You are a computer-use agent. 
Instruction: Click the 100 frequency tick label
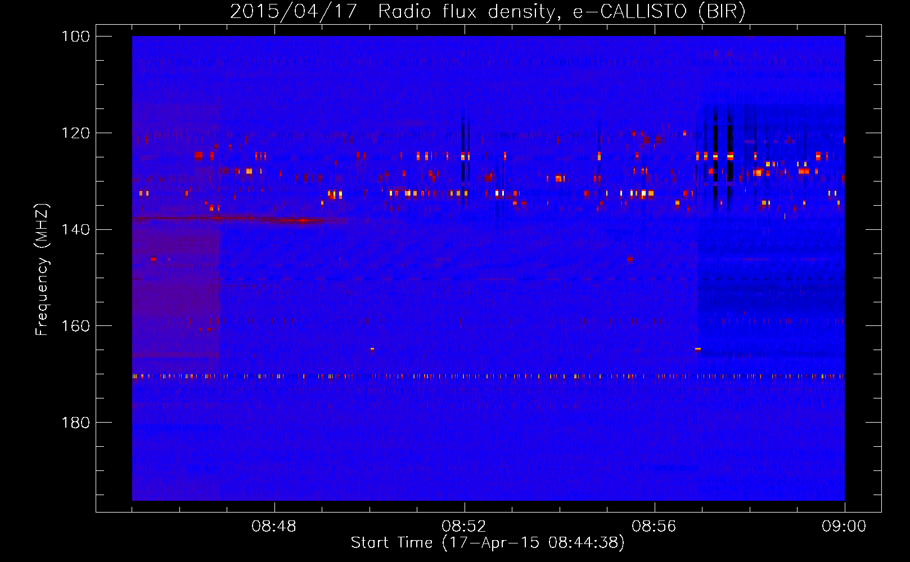[x=75, y=37]
